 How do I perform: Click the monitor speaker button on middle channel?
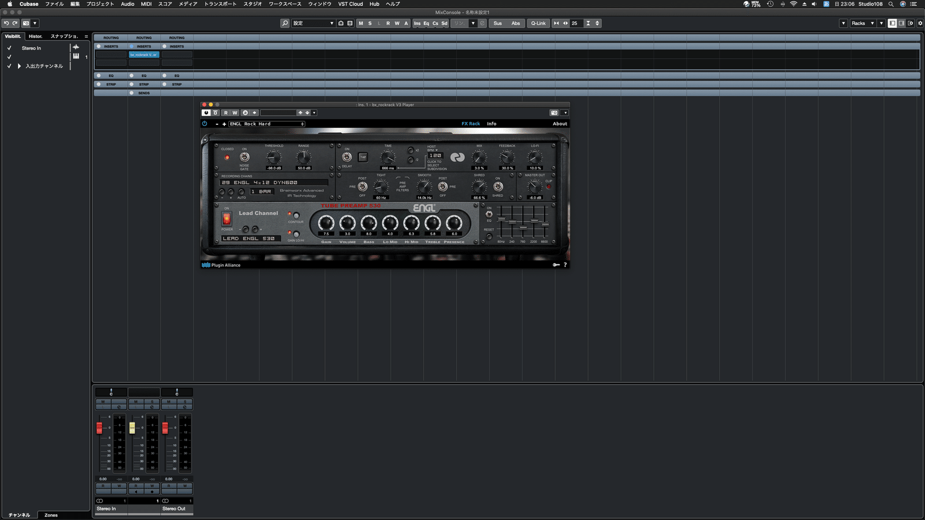[x=136, y=492]
